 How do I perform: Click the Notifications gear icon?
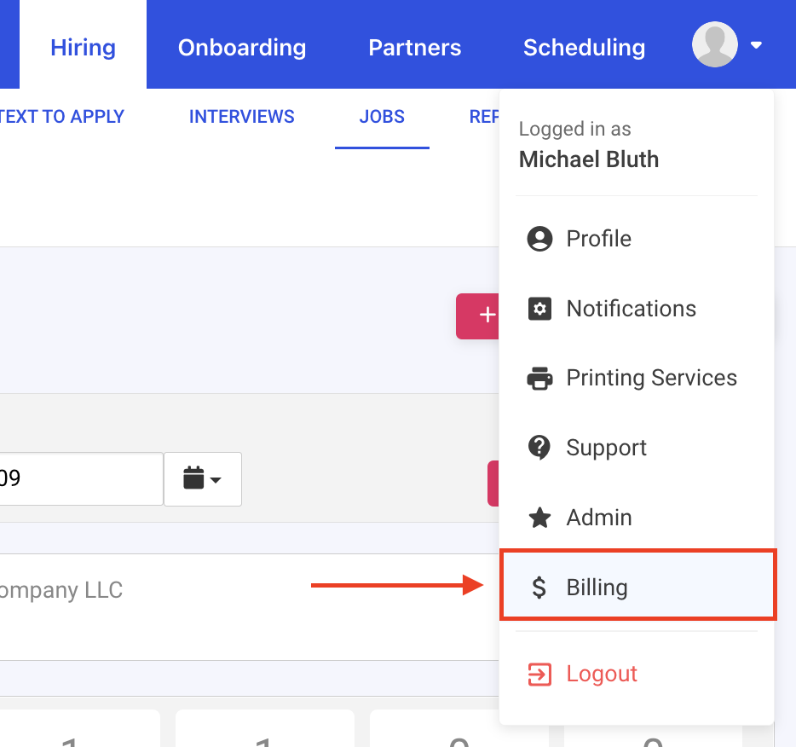[x=539, y=309]
